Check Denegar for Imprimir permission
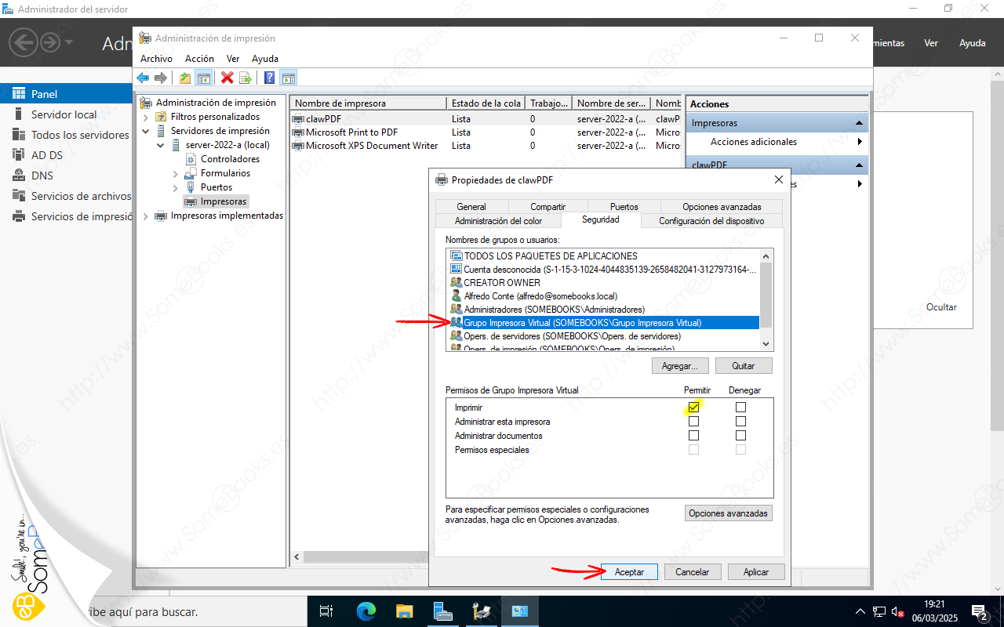The width and height of the screenshot is (1004, 627). coord(740,408)
